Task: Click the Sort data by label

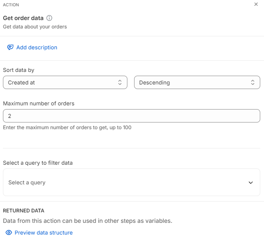Action: [19, 70]
